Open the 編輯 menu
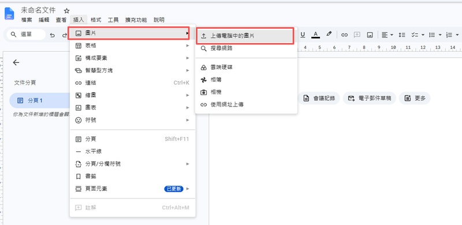Image resolution: width=462 pixels, height=225 pixels. (x=44, y=20)
